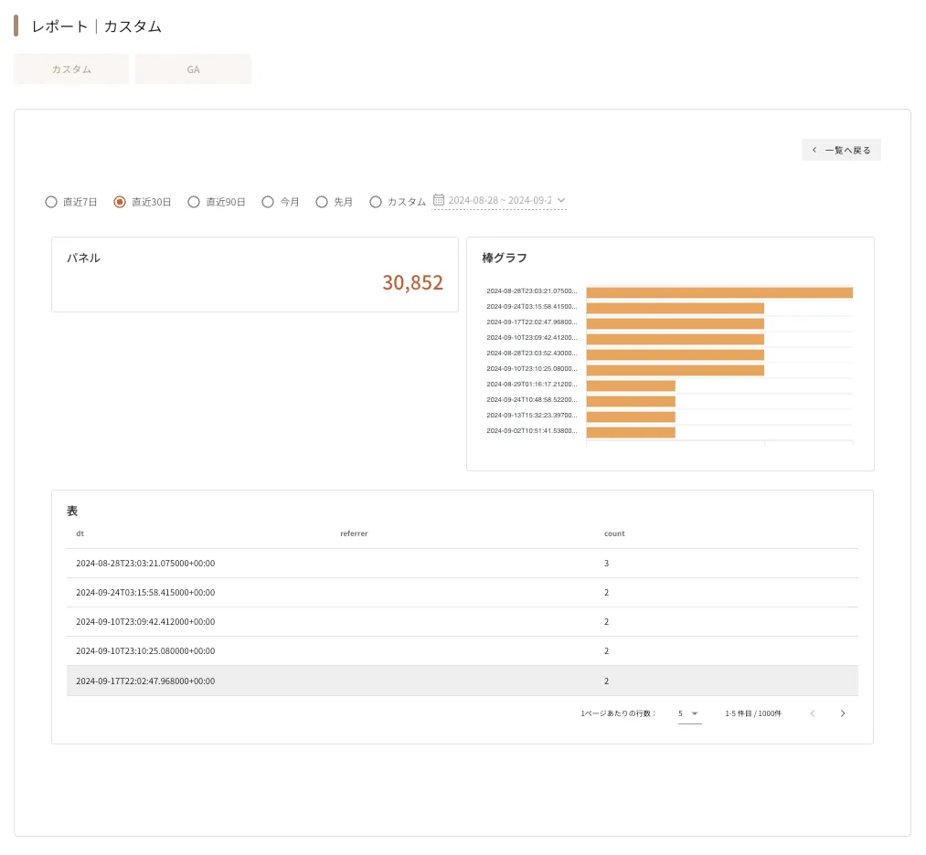Click the bar for 2024-09-24T03:15:58
The width and height of the screenshot is (926, 855).
675,308
